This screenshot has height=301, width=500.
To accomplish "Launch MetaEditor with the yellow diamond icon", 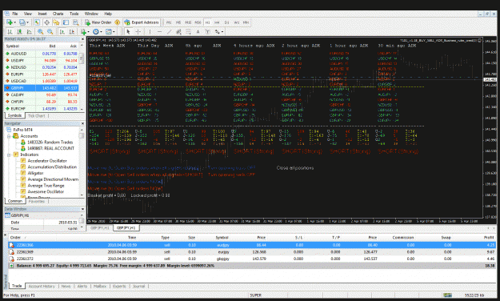I will click(117, 22).
